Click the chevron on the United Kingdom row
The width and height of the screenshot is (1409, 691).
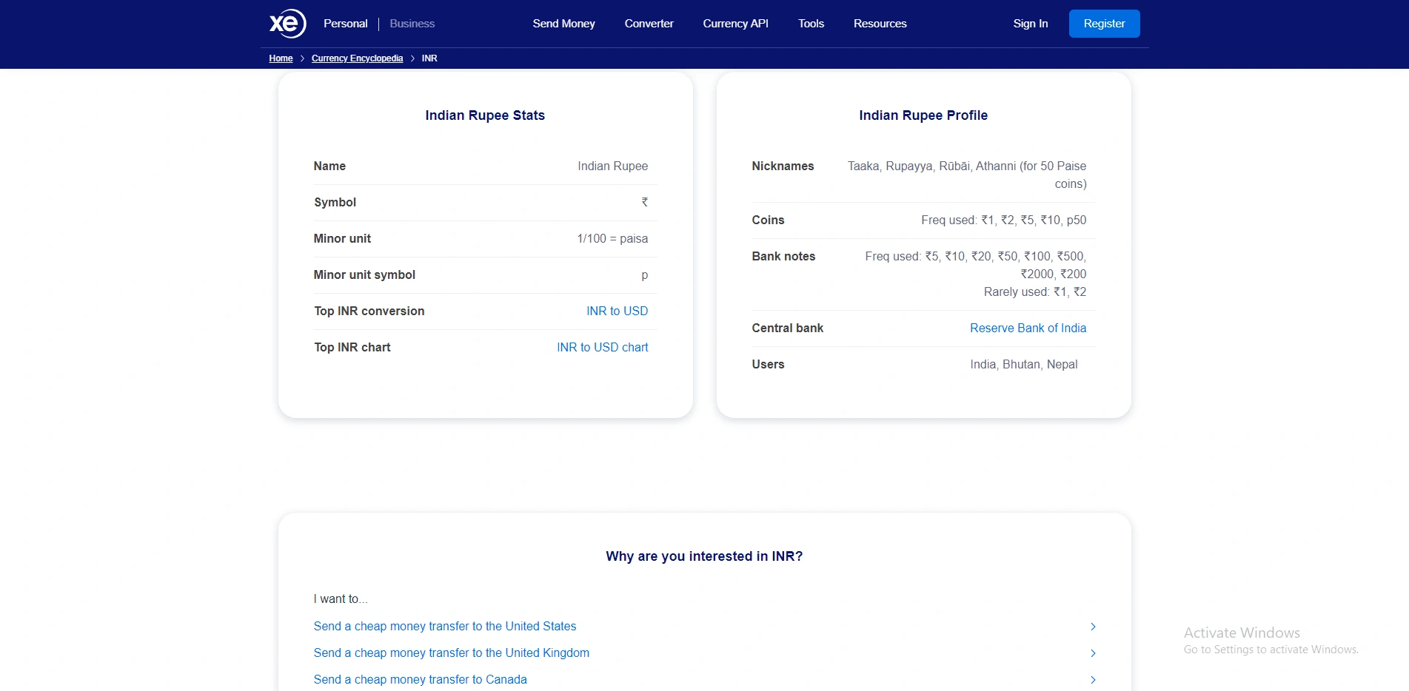click(1093, 653)
